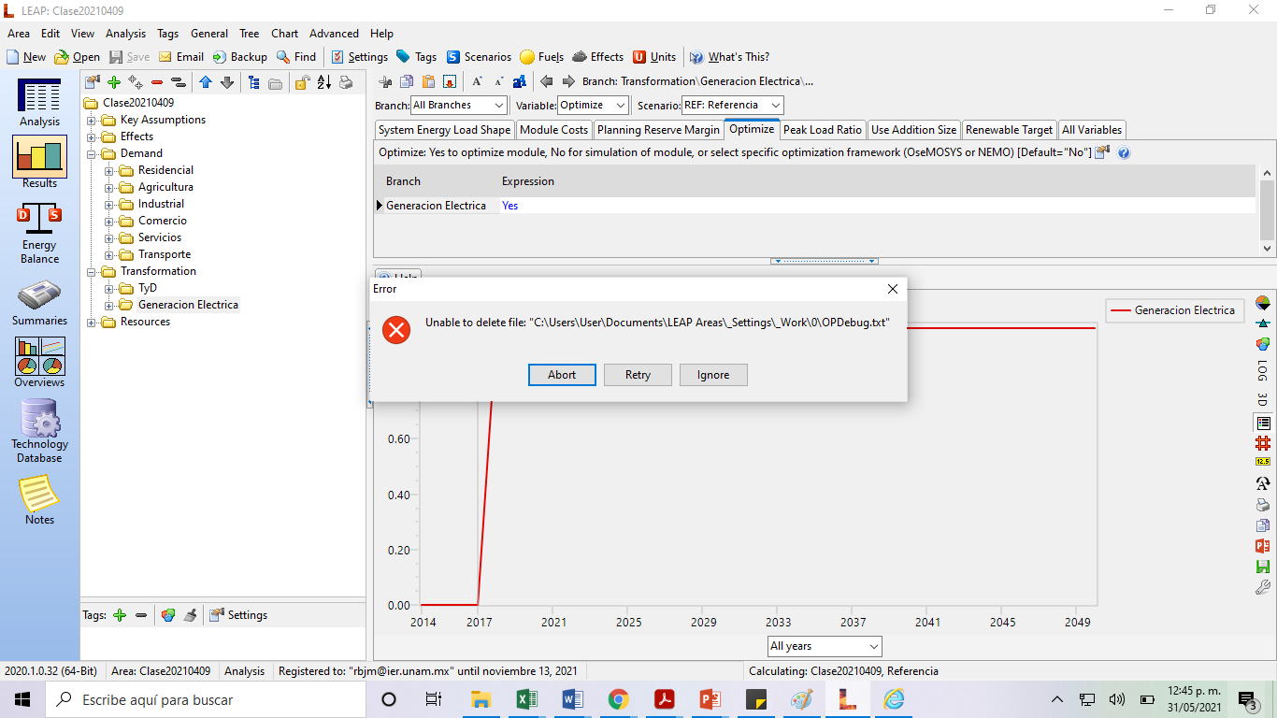Screen dimensions: 1277x718
Task: Click the LOG scale chart option
Action: click(x=1262, y=370)
